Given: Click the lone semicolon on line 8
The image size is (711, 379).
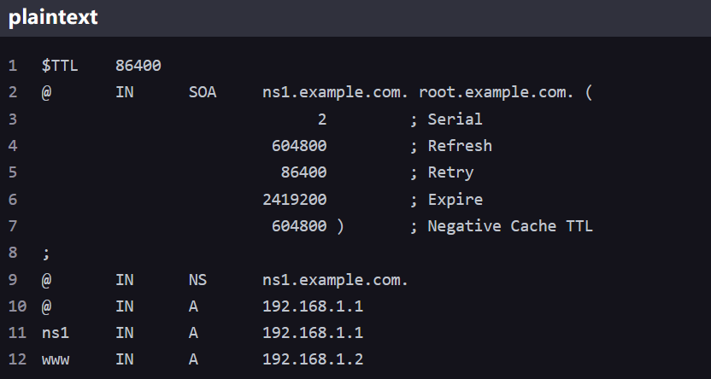Looking at the screenshot, I should tap(46, 253).
